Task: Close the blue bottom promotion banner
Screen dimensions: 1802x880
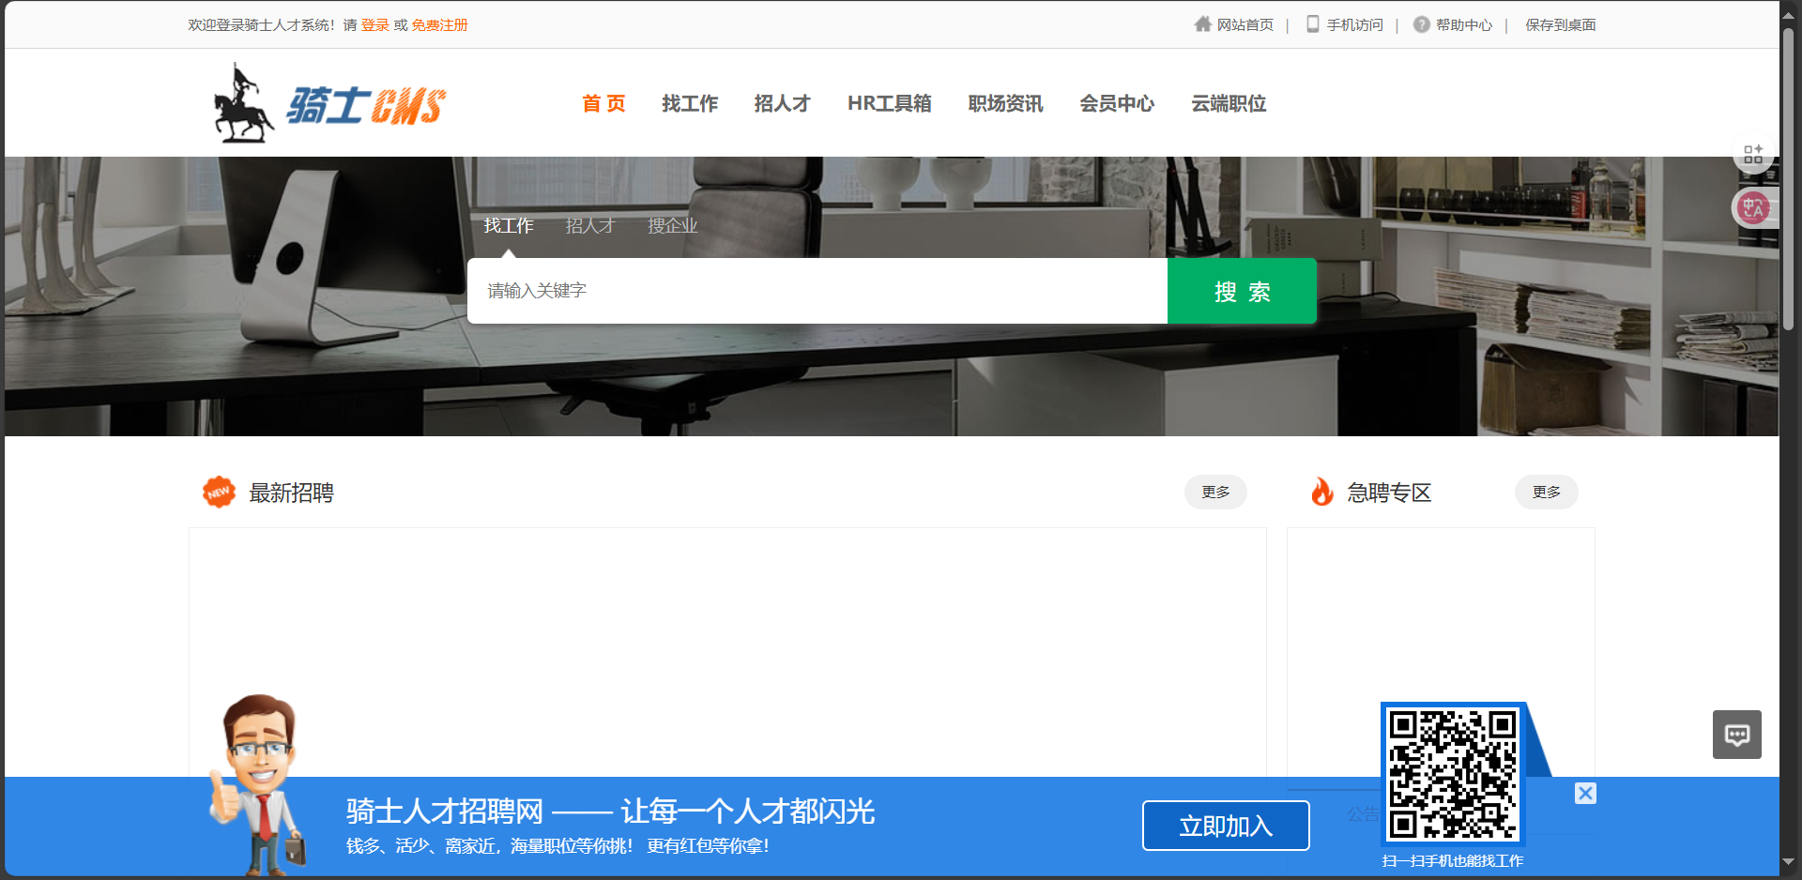Action: pyautogui.click(x=1585, y=794)
